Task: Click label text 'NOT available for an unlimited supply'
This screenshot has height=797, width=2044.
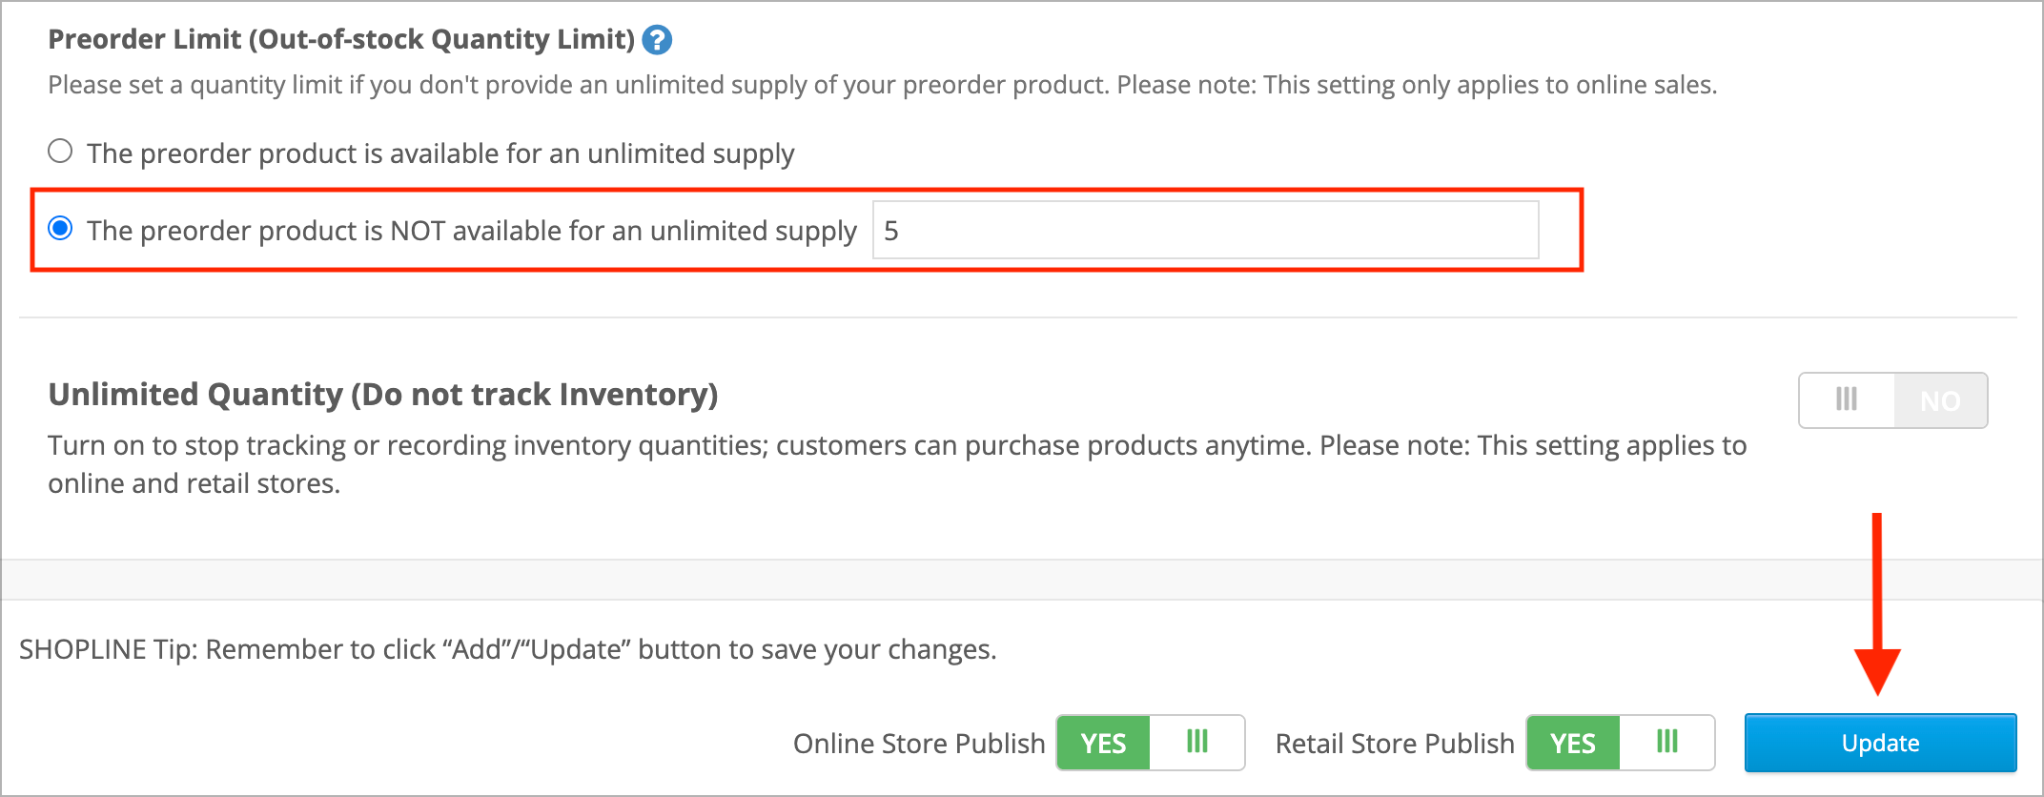Action: tap(623, 231)
